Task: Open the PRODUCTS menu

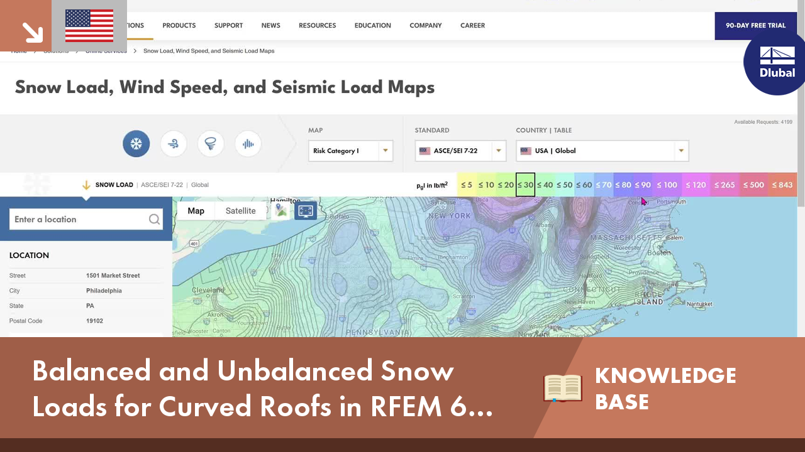Action: coord(179,25)
